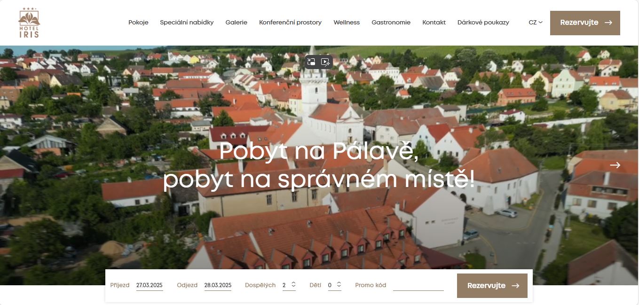
Task: Select the Odjezd date field
Action: coord(218,285)
